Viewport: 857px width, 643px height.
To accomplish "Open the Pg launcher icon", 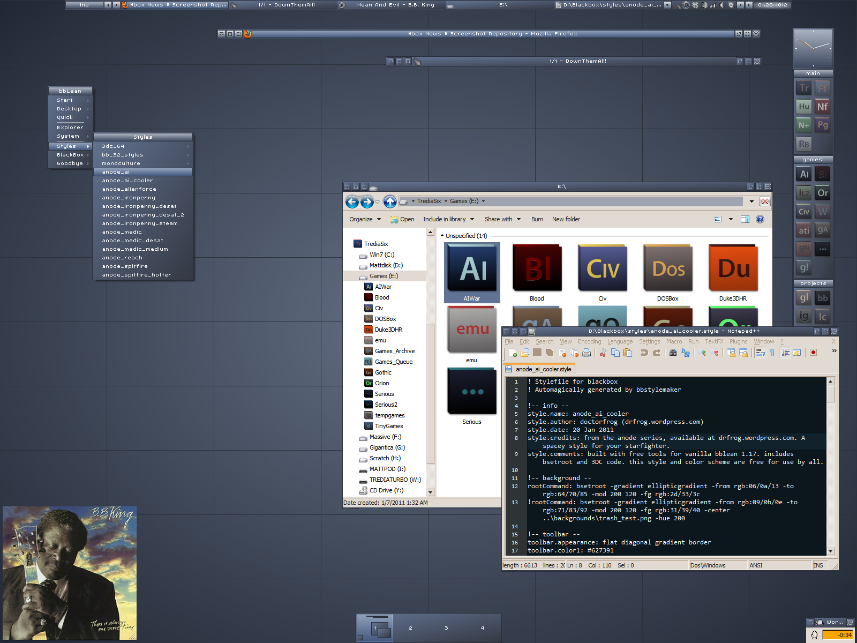I will (x=823, y=125).
